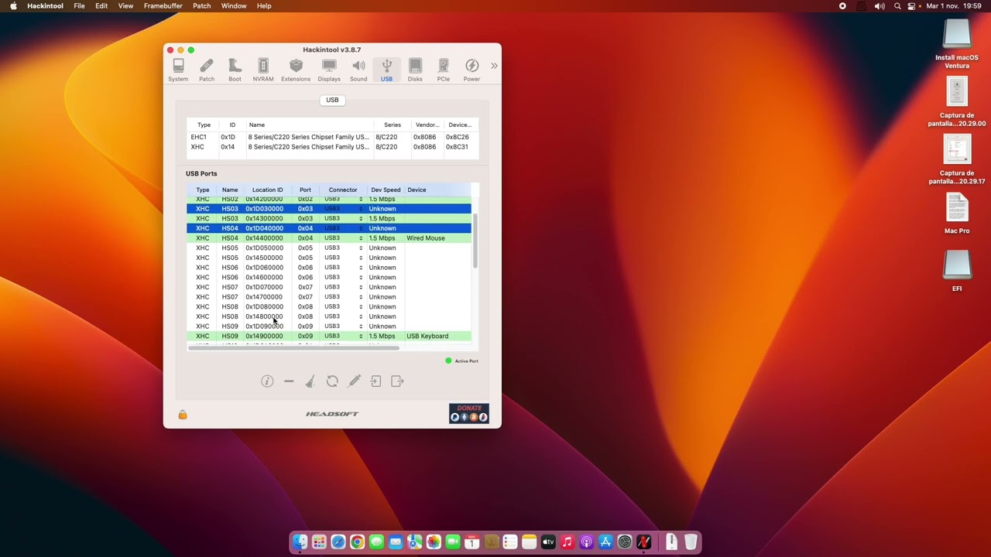Click the import USB ports icon
The width and height of the screenshot is (991, 557).
[375, 381]
